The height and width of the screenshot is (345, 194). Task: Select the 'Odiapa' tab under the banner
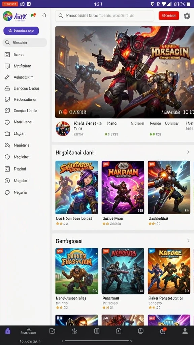[171, 123]
